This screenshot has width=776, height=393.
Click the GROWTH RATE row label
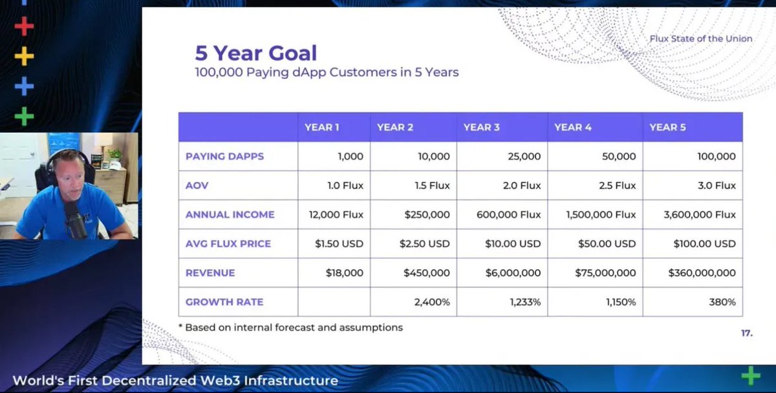point(224,302)
